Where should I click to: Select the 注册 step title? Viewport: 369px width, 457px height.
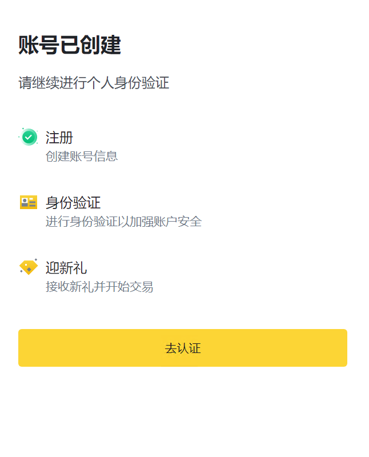[59, 138]
